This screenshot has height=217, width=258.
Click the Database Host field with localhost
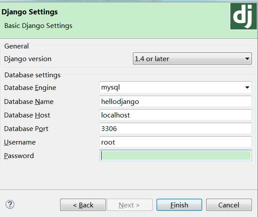[175, 115]
